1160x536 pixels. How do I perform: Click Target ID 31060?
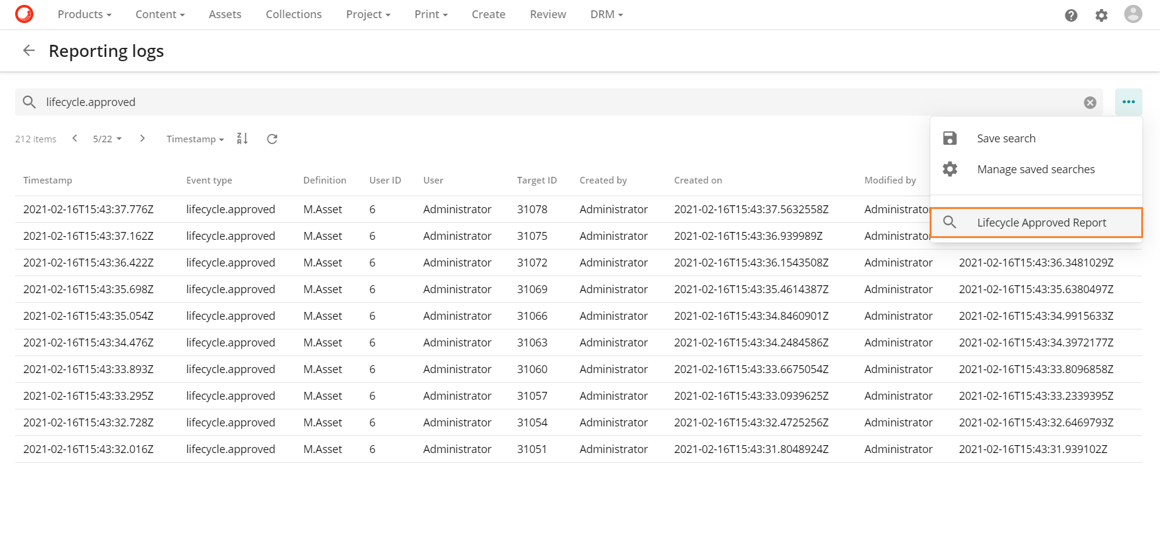click(532, 369)
